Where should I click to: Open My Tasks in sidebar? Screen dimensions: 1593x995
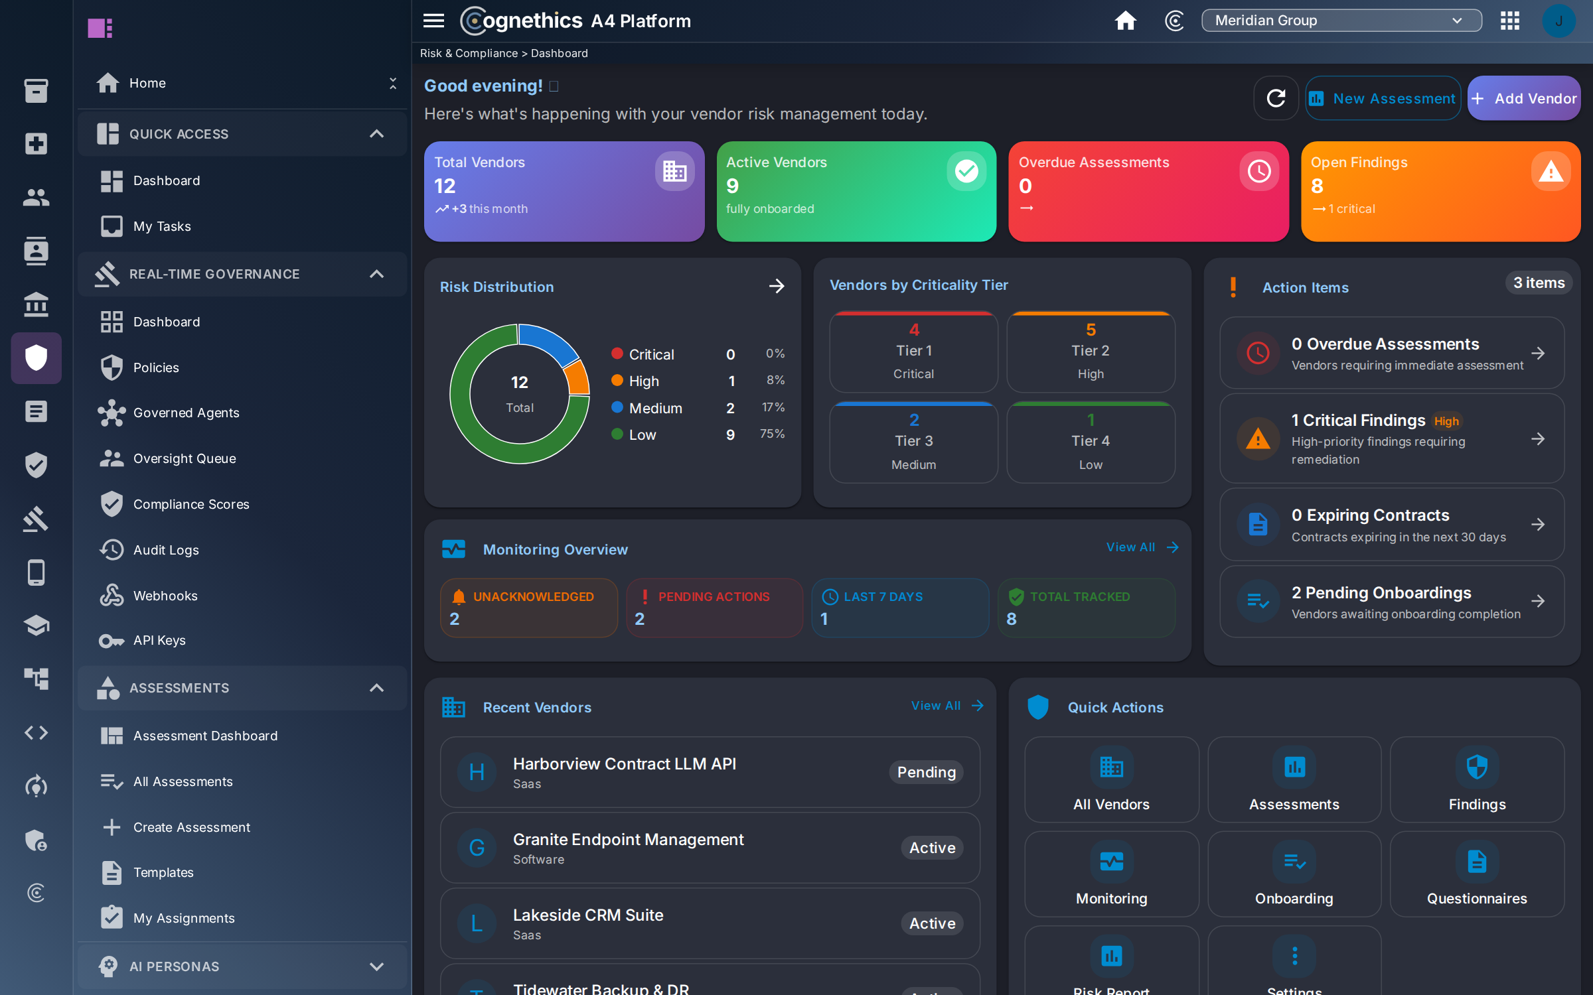tap(242, 226)
